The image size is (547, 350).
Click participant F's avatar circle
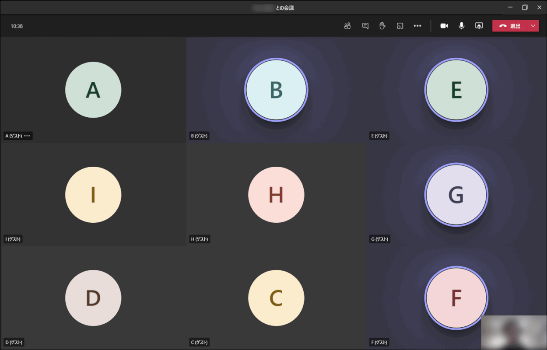pos(456,298)
